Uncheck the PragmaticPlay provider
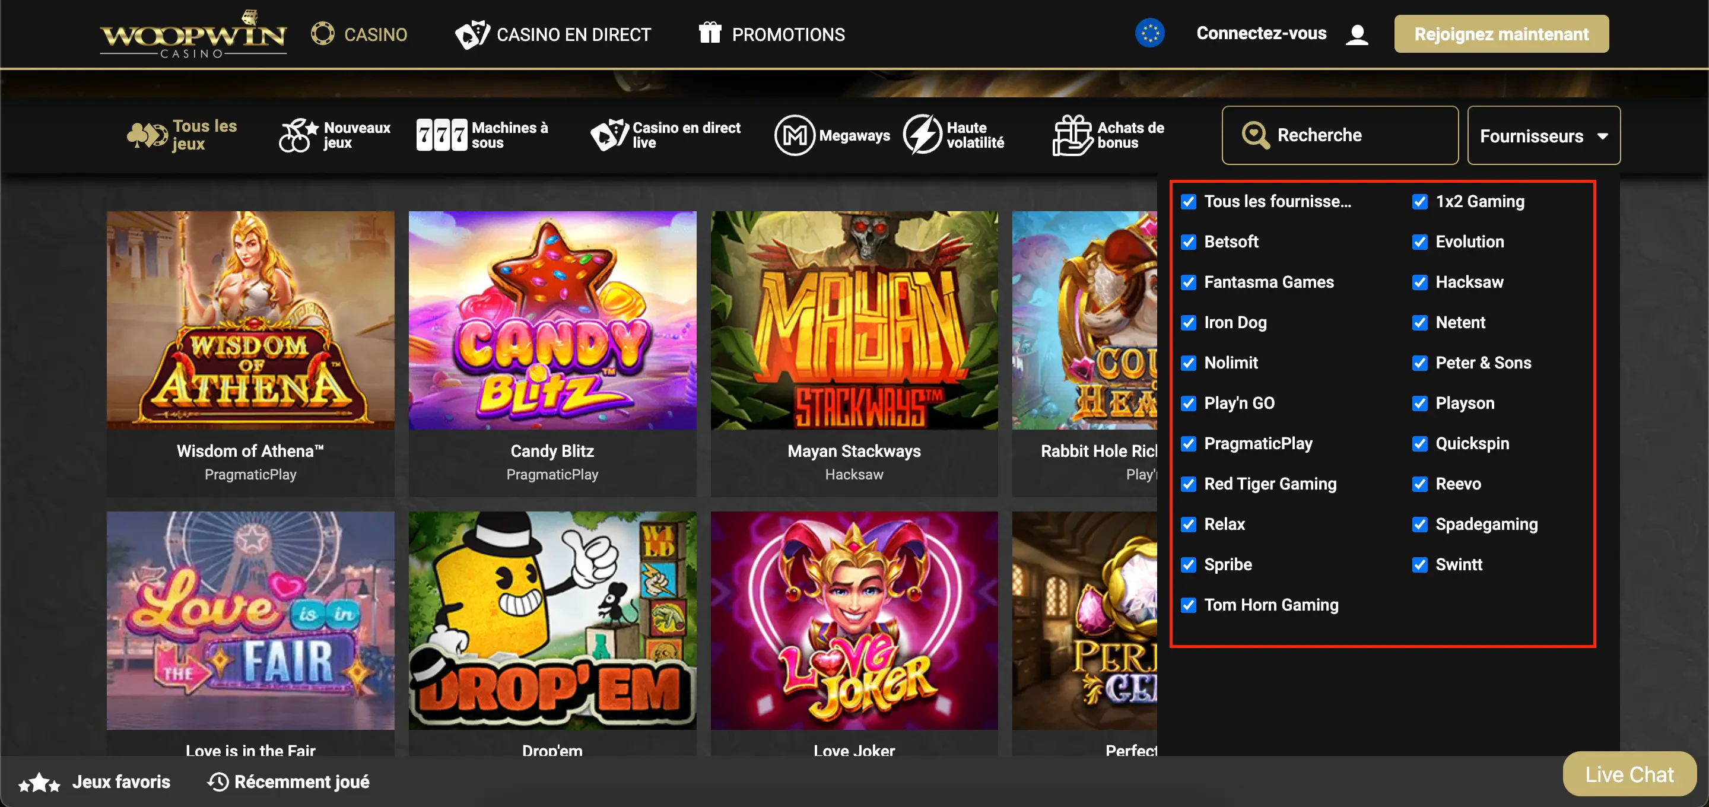 click(1188, 444)
